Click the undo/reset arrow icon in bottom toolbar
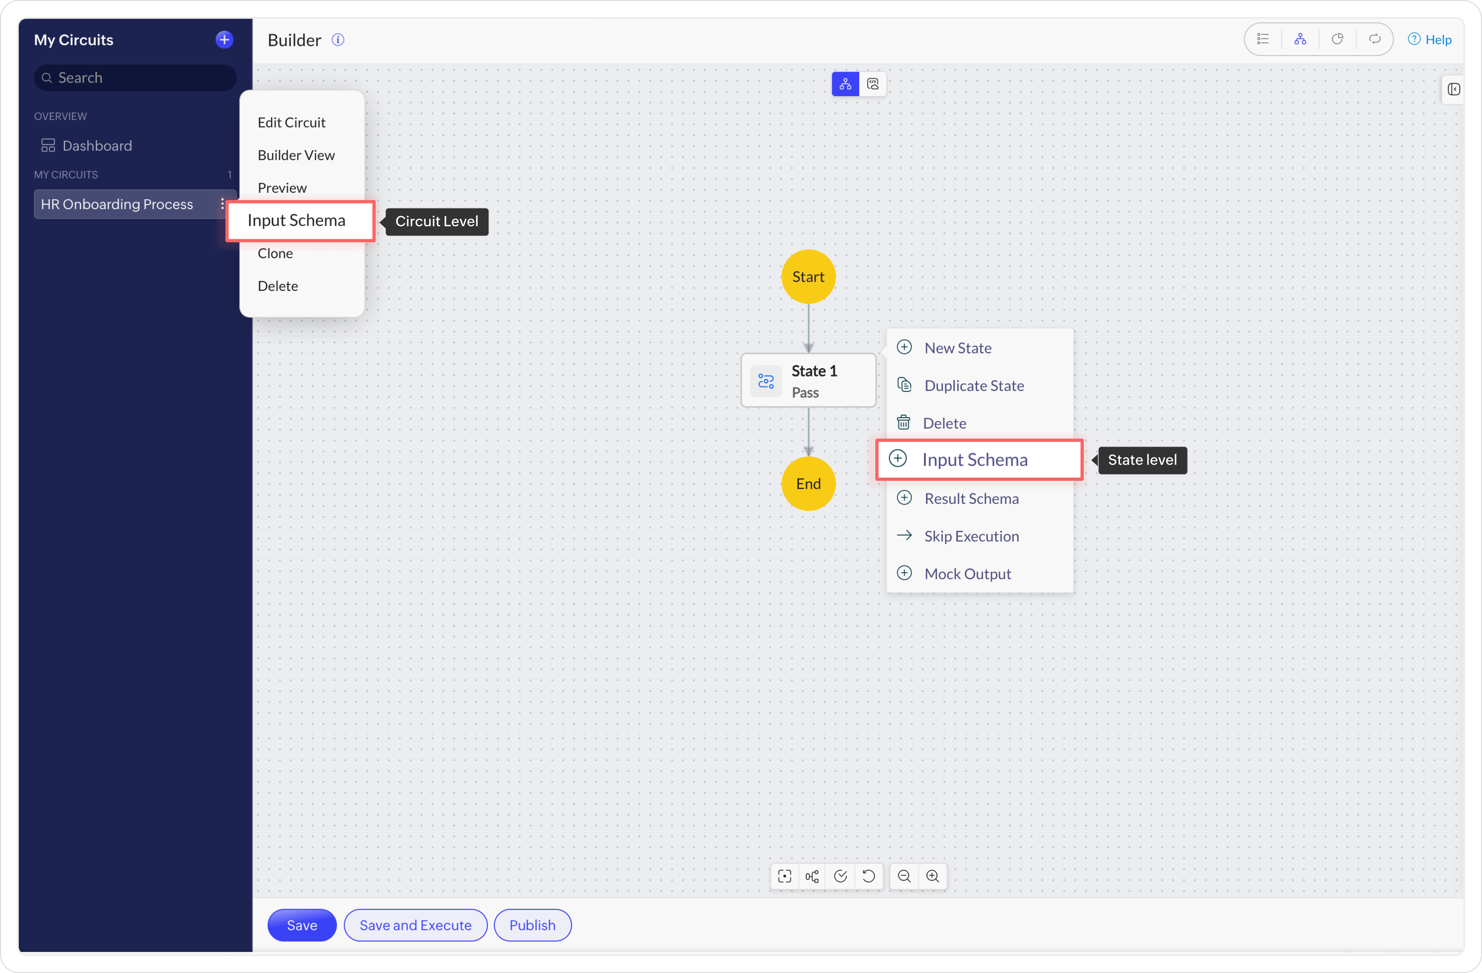The image size is (1482, 973). click(869, 877)
